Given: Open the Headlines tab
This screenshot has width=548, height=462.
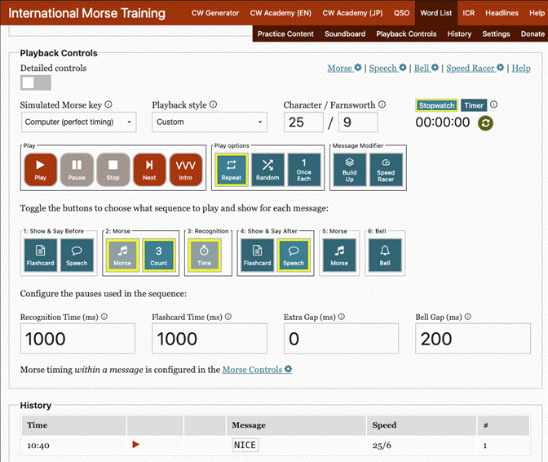Looking at the screenshot, I should [502, 13].
